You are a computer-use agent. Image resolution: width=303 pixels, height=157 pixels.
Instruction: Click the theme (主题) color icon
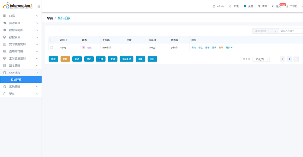(245, 6)
